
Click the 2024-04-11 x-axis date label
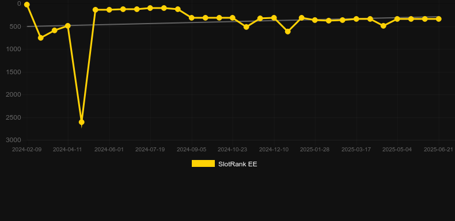click(68, 150)
